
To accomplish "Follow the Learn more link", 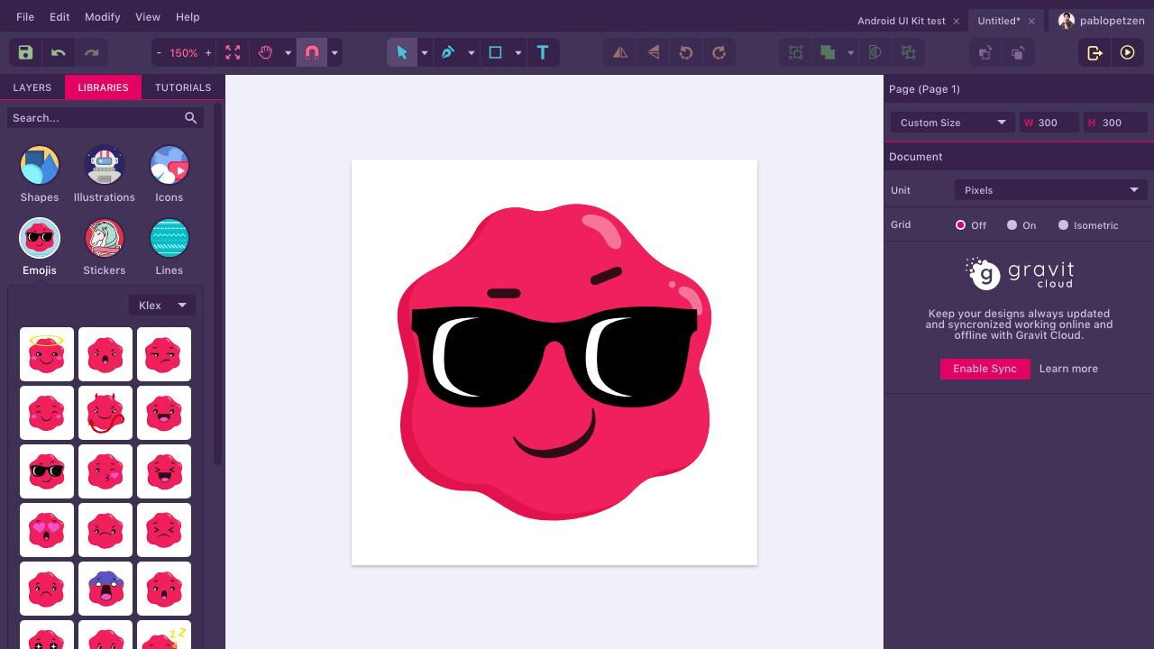I will pyautogui.click(x=1068, y=369).
